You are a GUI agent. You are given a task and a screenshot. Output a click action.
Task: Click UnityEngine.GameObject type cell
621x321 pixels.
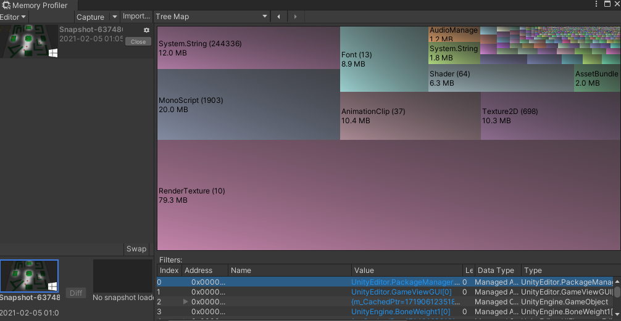coord(564,302)
